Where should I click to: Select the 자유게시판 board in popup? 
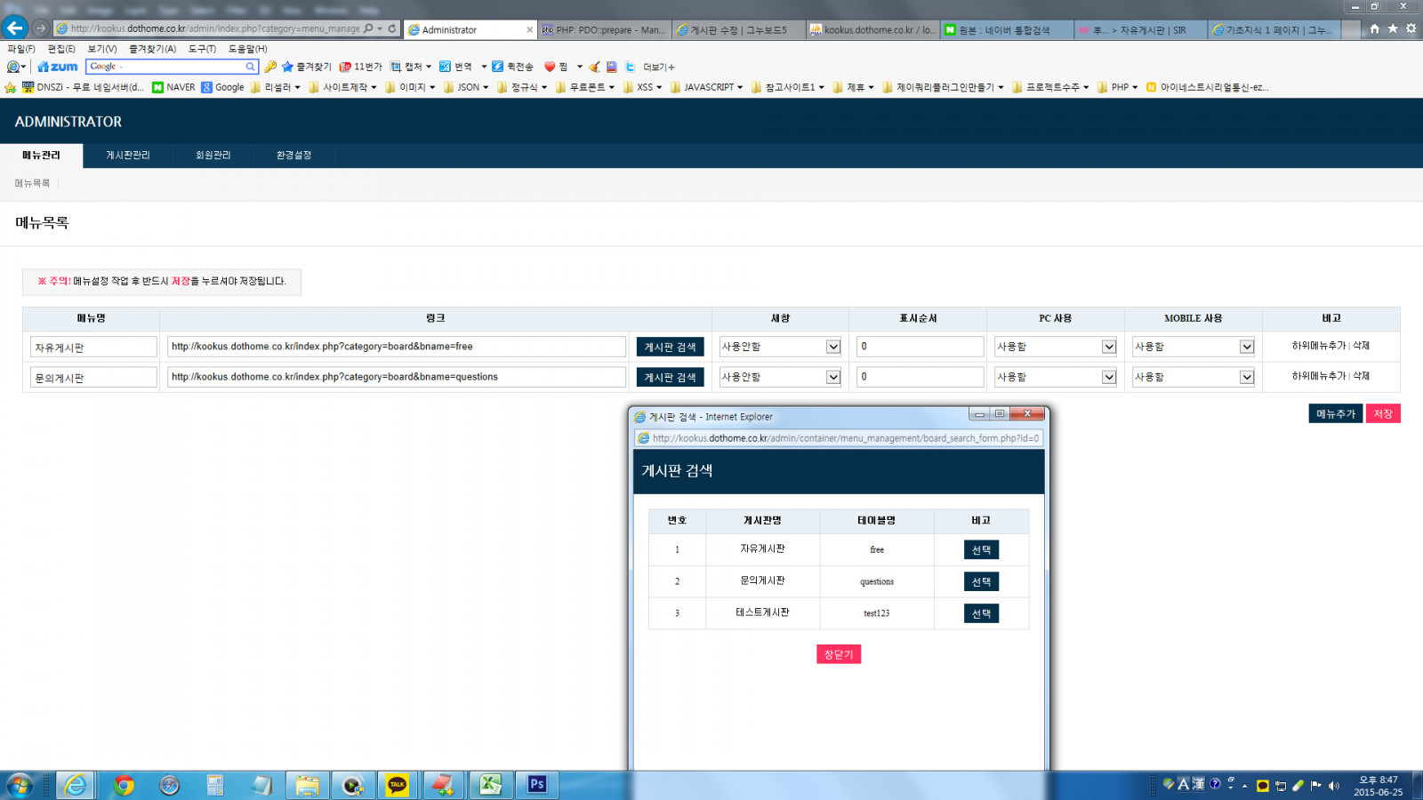coord(981,550)
